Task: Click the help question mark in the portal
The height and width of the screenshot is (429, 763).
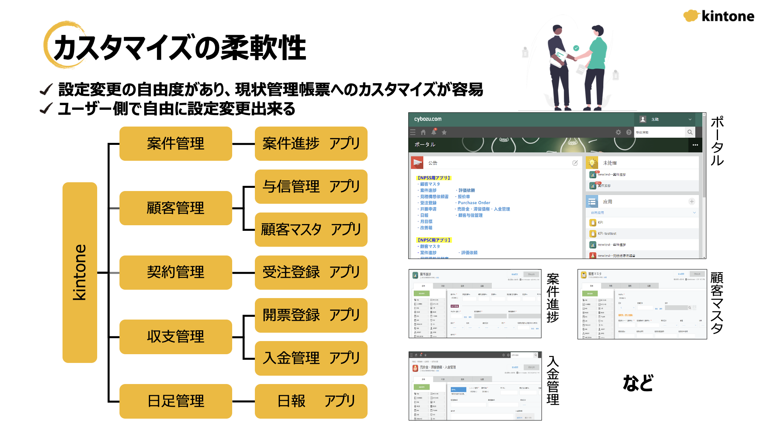Action: click(x=629, y=132)
